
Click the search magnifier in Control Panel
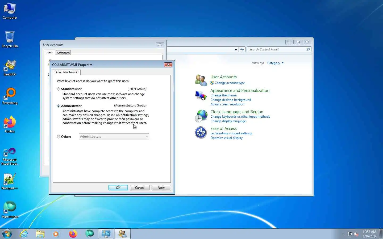coord(308,49)
